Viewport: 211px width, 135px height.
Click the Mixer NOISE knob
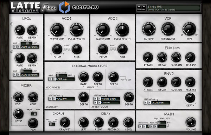[18, 114]
